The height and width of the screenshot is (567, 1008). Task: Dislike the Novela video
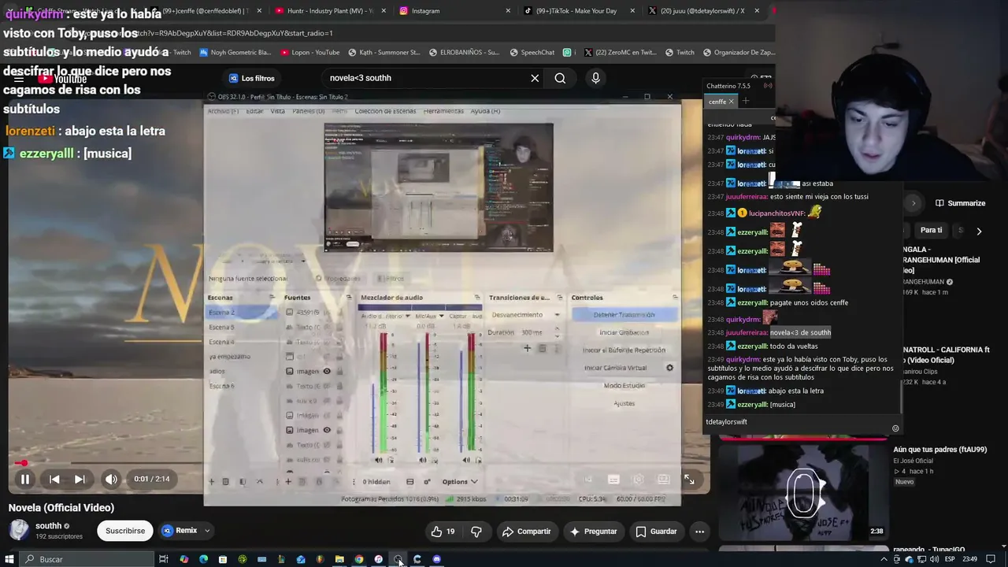[476, 532]
